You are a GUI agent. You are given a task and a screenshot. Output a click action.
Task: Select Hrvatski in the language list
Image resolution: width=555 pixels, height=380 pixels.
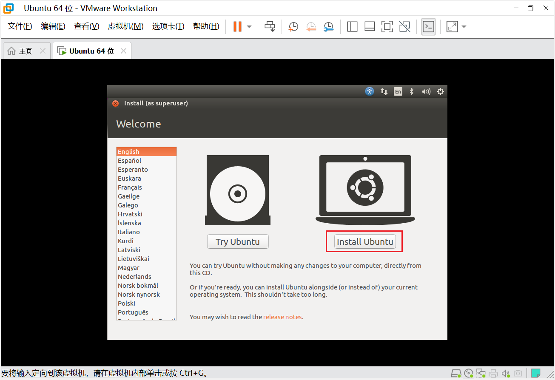point(146,214)
